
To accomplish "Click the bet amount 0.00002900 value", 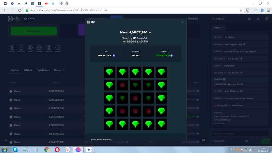I will pyautogui.click(x=105, y=55).
